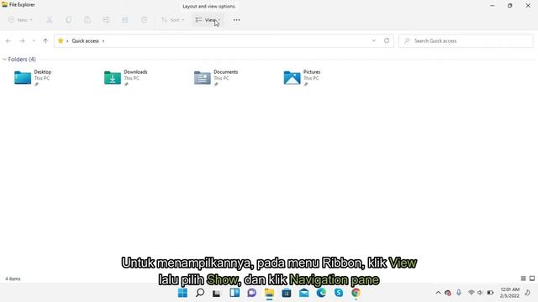538x302 pixels.
Task: Open Widgets panel on taskbar
Action: tap(235, 293)
